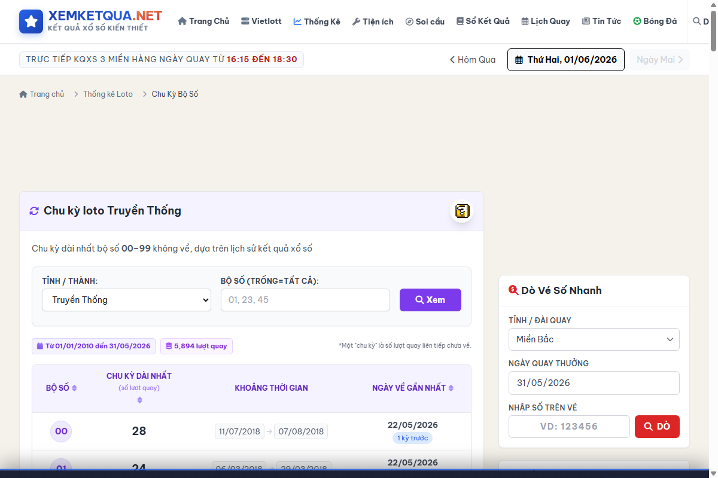Click the 1 kỳ trước badge
The width and height of the screenshot is (718, 478).
point(413,438)
